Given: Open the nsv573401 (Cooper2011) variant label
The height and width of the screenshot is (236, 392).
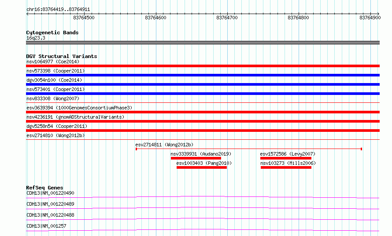Looking at the screenshot, I should coord(55,89).
